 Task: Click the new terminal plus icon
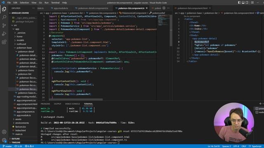pos(260,104)
